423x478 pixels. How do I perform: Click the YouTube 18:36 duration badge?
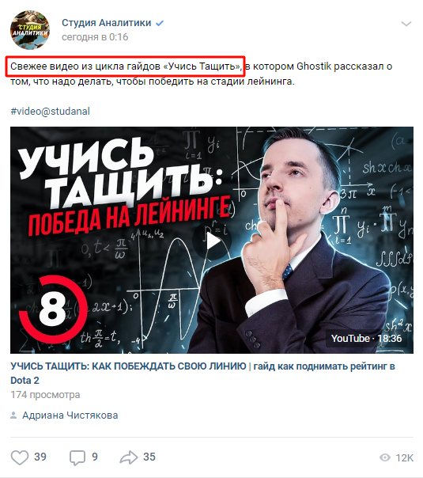(366, 339)
